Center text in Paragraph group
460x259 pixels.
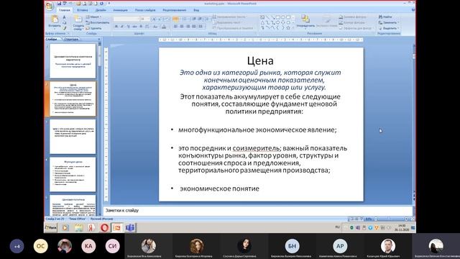(182, 27)
